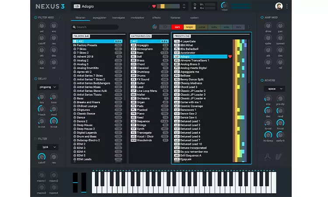Open the main three-dot menu beside avatar
This screenshot has height=197, width=328.
(287, 6)
